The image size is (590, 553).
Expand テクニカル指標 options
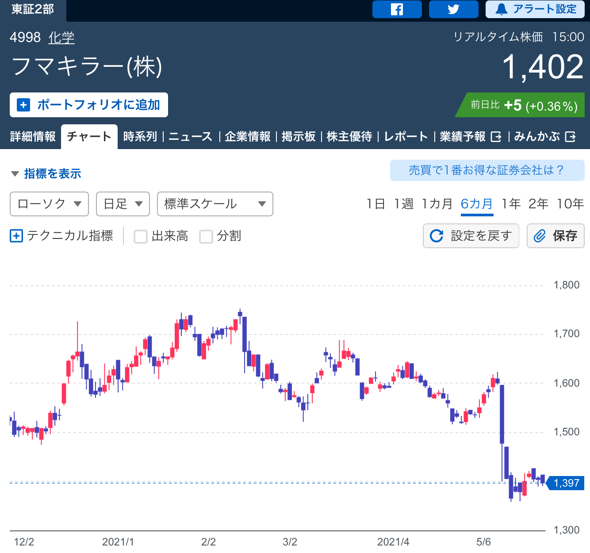[61, 236]
